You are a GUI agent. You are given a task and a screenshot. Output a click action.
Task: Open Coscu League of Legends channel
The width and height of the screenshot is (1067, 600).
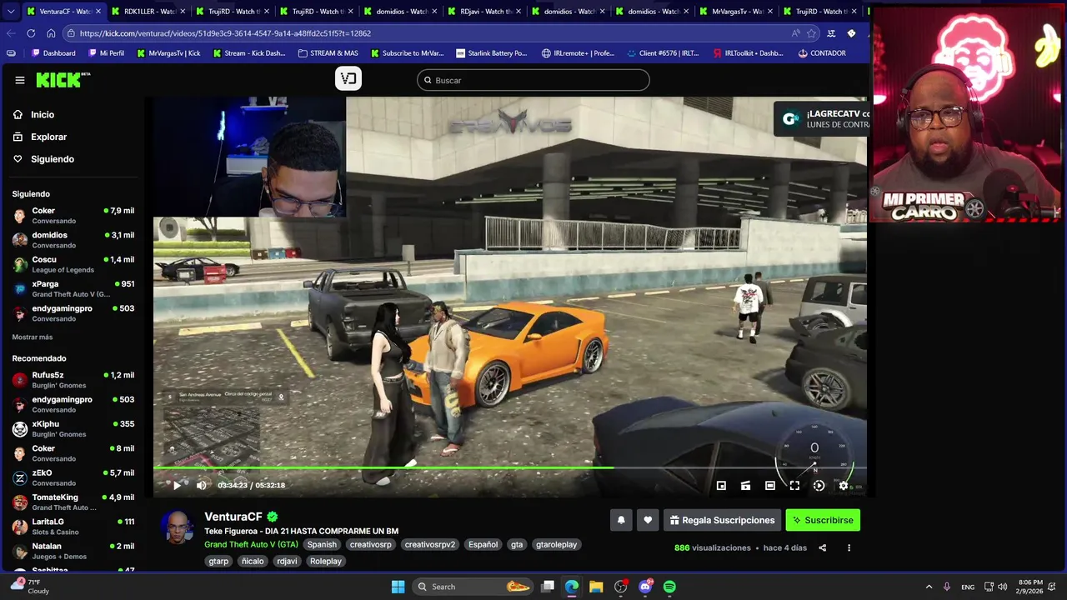coord(73,264)
